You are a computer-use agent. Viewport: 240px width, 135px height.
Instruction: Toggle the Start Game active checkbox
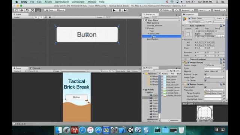[189, 18]
